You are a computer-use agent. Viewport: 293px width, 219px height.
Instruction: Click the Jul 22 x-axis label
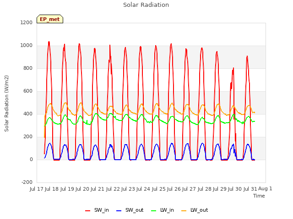click(x=113, y=189)
